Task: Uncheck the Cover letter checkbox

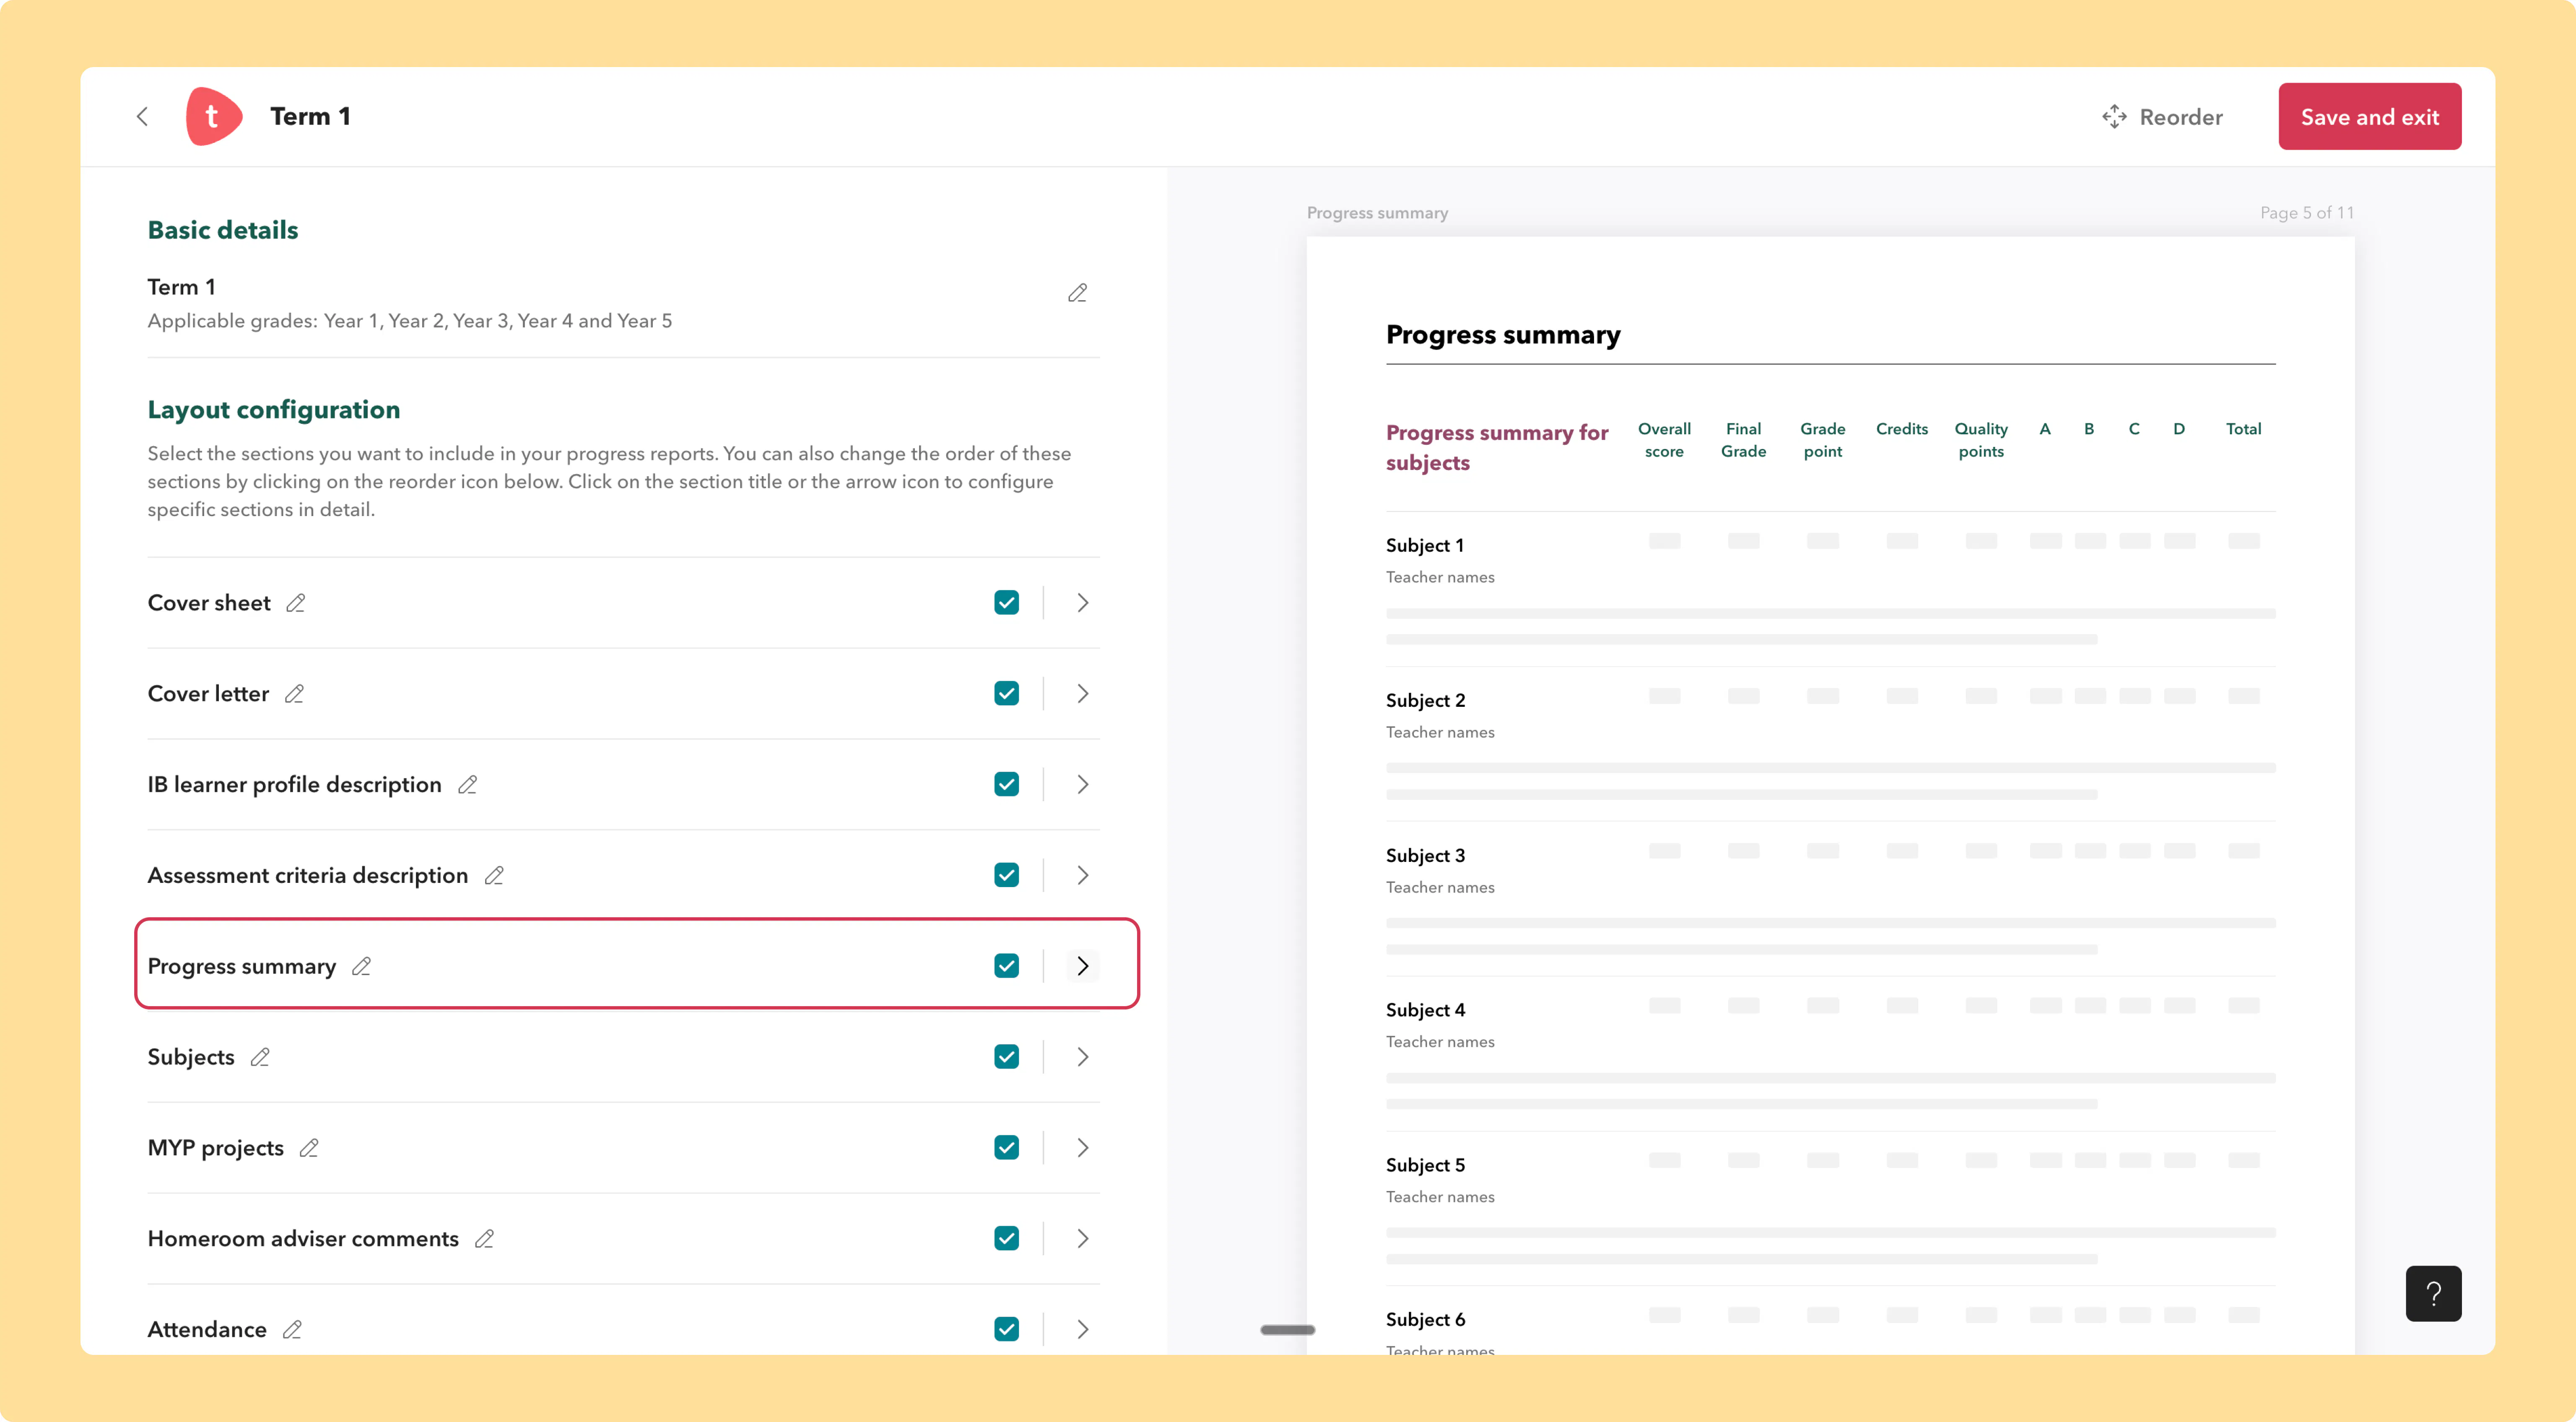Action: pos(1007,694)
